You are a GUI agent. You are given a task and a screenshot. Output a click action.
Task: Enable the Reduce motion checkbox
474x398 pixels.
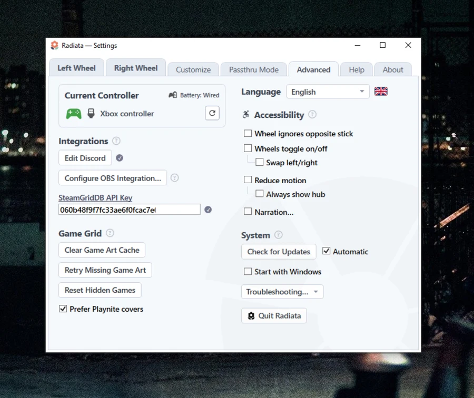248,180
